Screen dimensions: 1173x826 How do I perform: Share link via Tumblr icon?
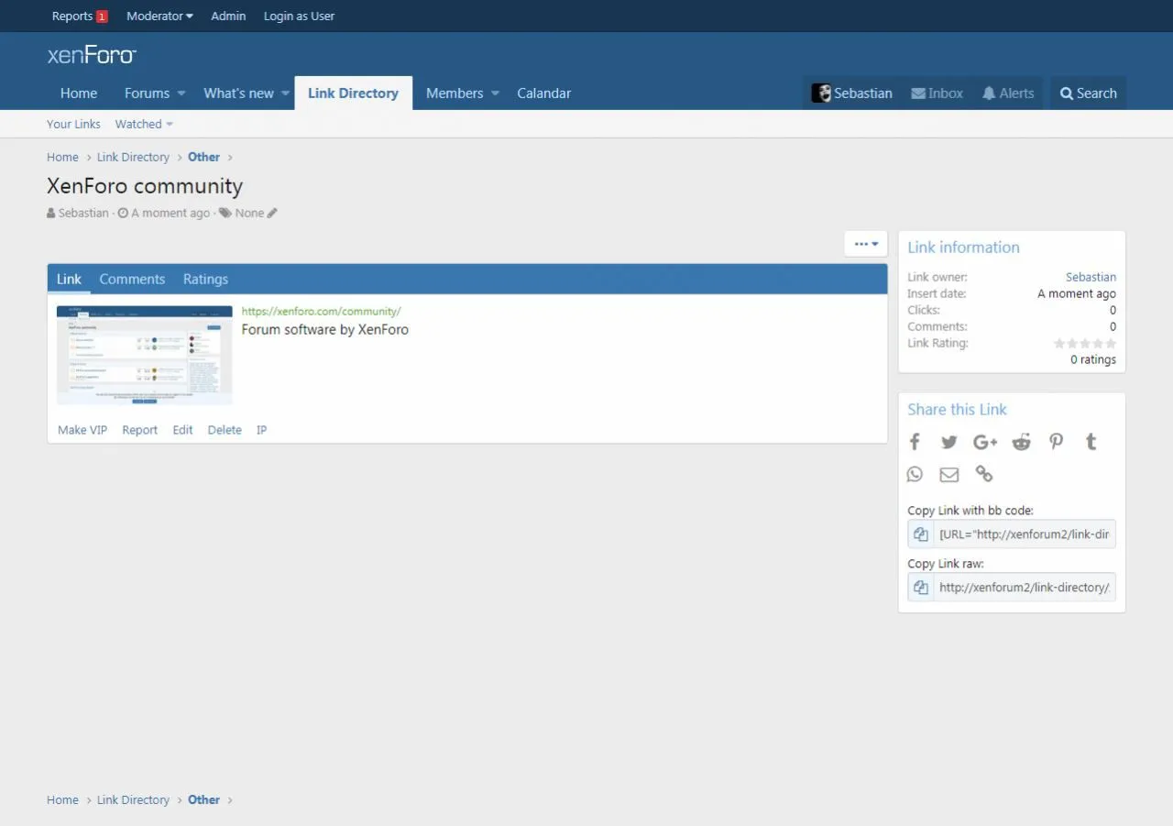point(1091,442)
